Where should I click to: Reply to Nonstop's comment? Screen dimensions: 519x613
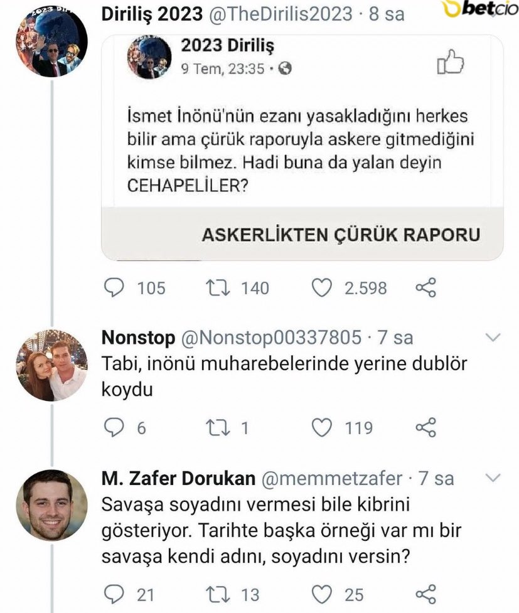(x=114, y=428)
